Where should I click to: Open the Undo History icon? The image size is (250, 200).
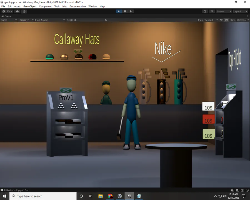click(205, 11)
